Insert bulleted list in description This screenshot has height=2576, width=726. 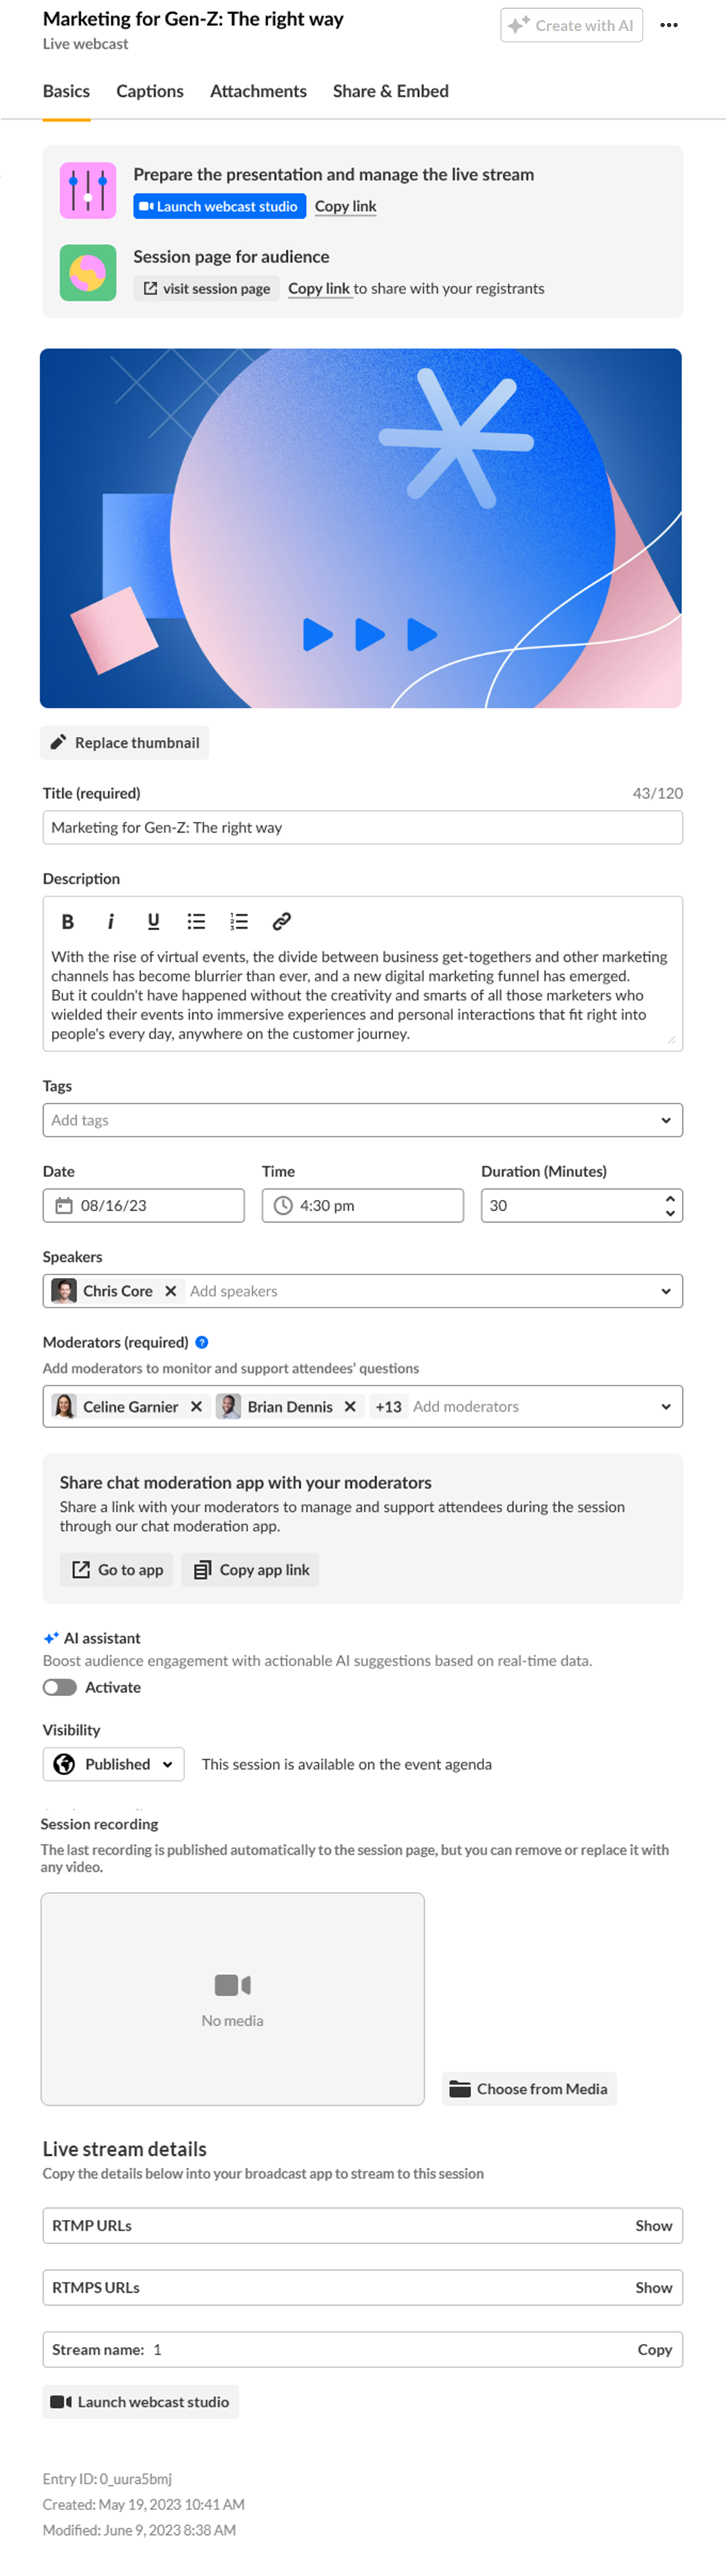[196, 921]
